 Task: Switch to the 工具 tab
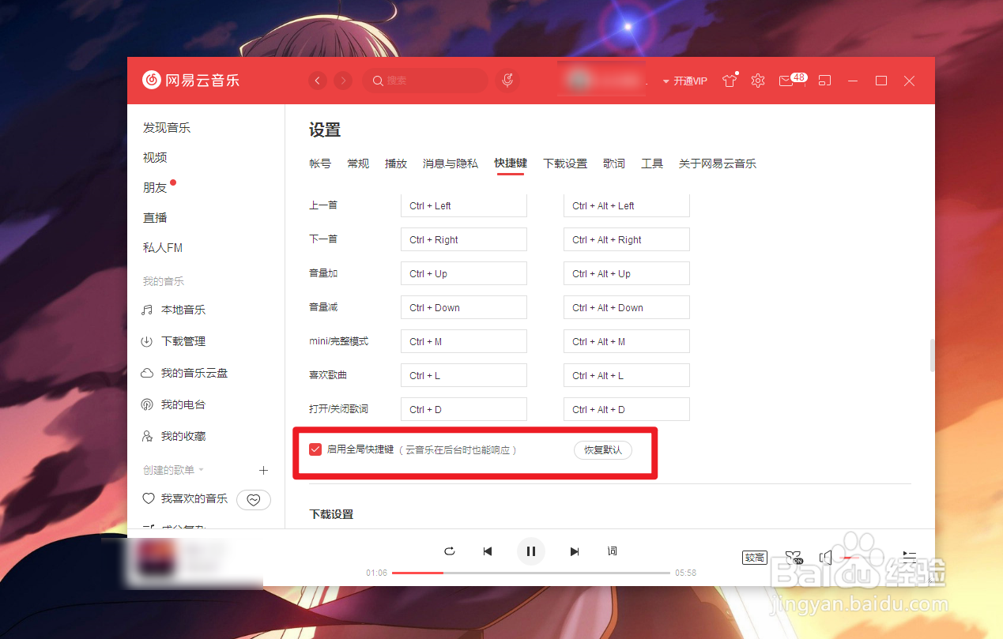coord(652,164)
